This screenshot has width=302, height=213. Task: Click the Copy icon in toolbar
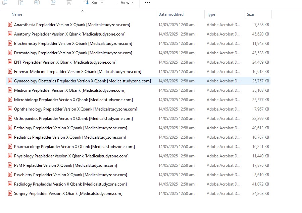[x=5, y=2]
